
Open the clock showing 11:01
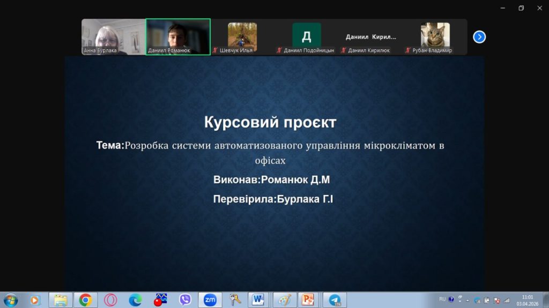point(528,301)
